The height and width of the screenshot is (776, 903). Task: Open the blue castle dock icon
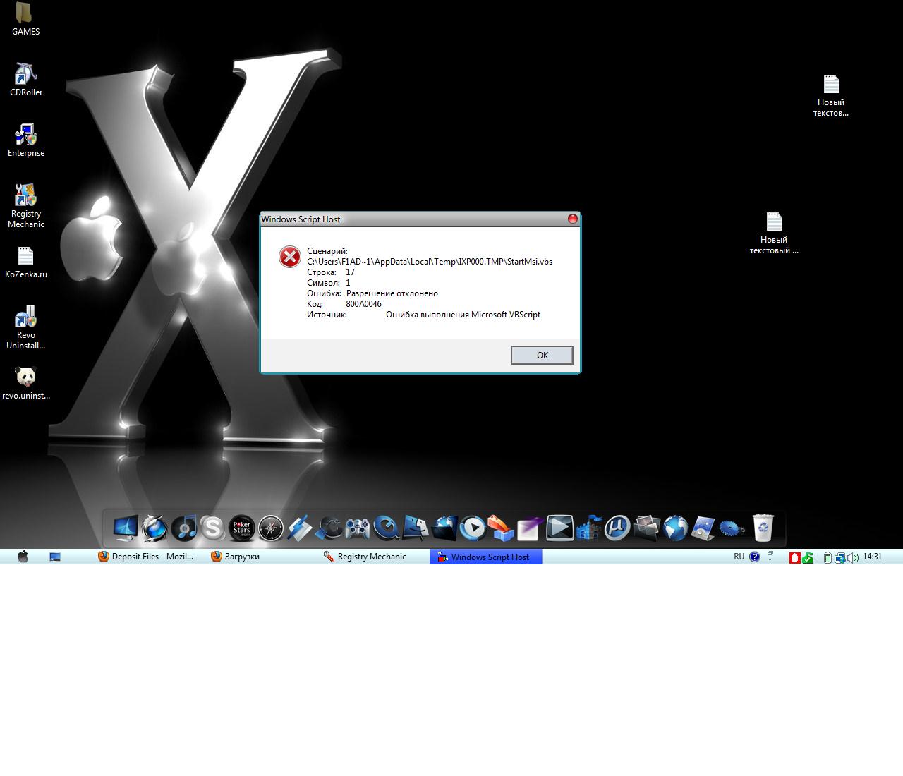588,528
